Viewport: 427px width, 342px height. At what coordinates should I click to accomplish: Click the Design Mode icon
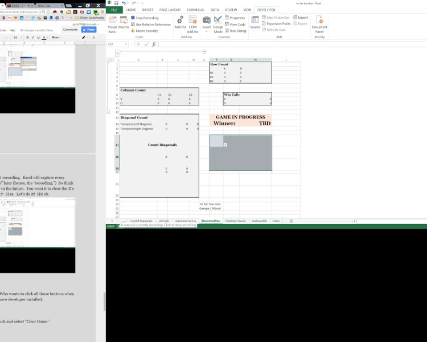coord(218,23)
